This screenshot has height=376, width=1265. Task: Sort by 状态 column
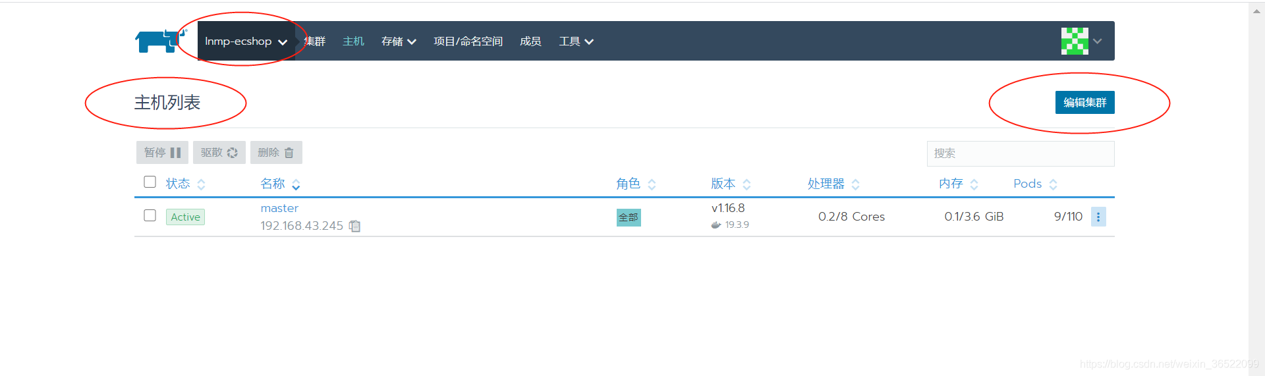[185, 184]
